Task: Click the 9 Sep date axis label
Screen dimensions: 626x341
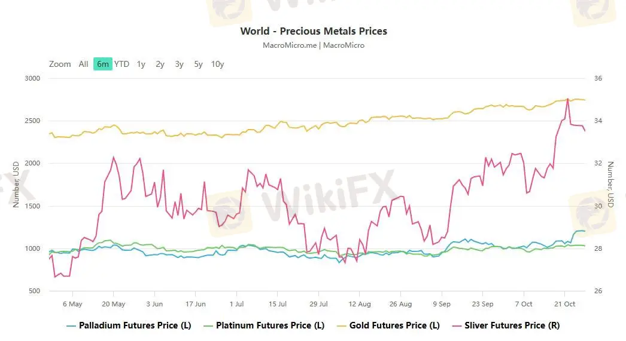Action: [442, 303]
